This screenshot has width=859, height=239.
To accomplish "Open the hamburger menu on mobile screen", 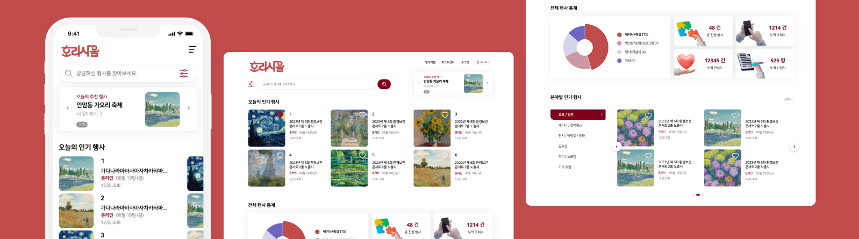I will 192,49.
